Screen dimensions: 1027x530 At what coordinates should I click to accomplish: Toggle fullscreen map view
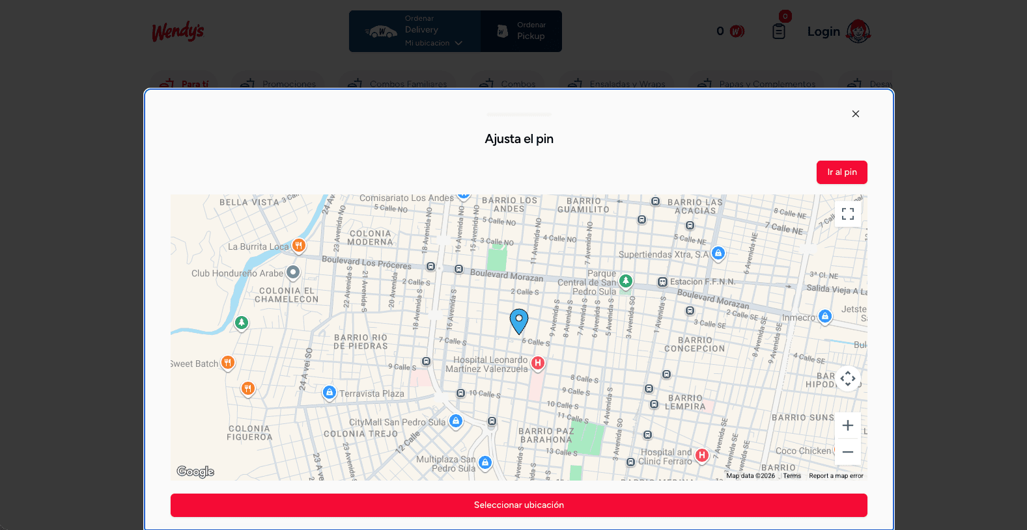pos(847,214)
